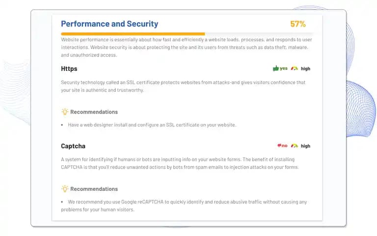Click the green "yes" status label
This screenshot has height=236, width=377.
point(283,68)
